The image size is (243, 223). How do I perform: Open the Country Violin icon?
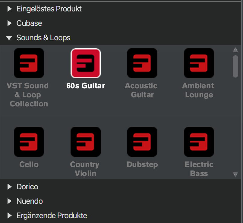tap(86, 142)
